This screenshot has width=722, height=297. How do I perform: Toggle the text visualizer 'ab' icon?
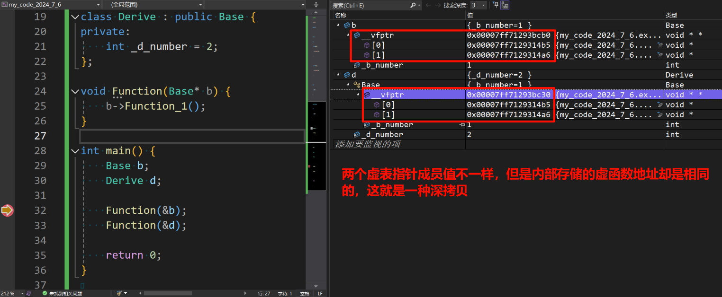505,5
